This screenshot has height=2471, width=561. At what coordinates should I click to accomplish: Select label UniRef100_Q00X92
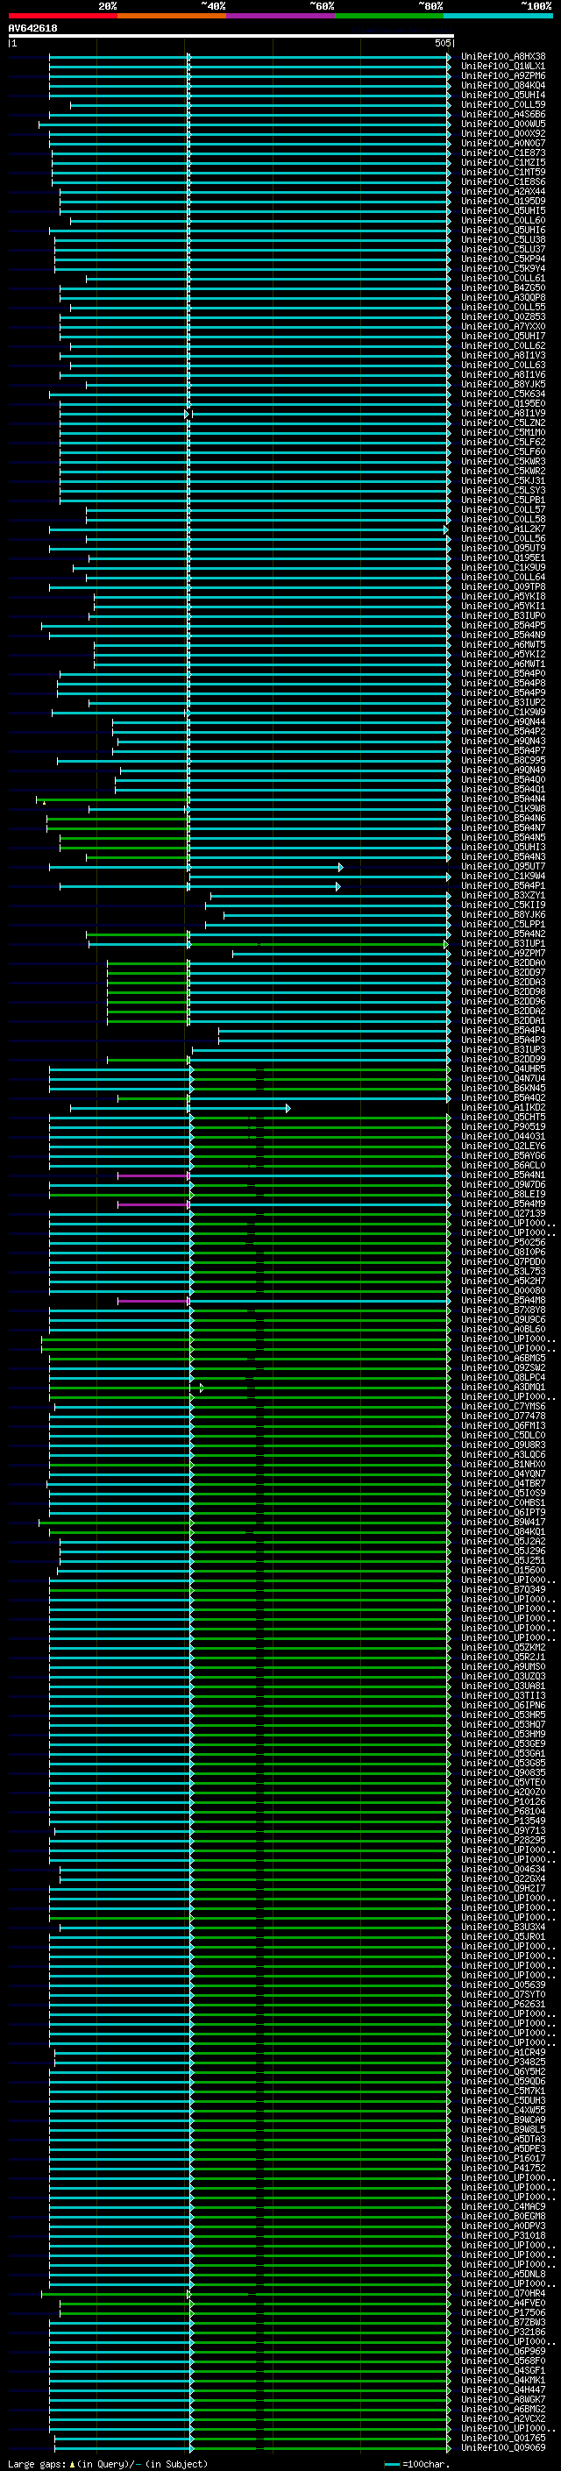tap(503, 133)
